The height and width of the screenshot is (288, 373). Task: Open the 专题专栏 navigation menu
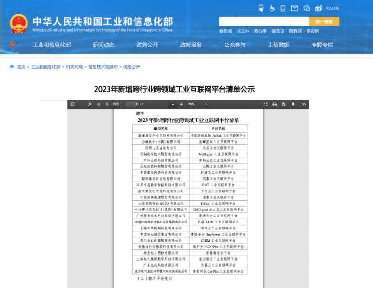[x=322, y=45]
